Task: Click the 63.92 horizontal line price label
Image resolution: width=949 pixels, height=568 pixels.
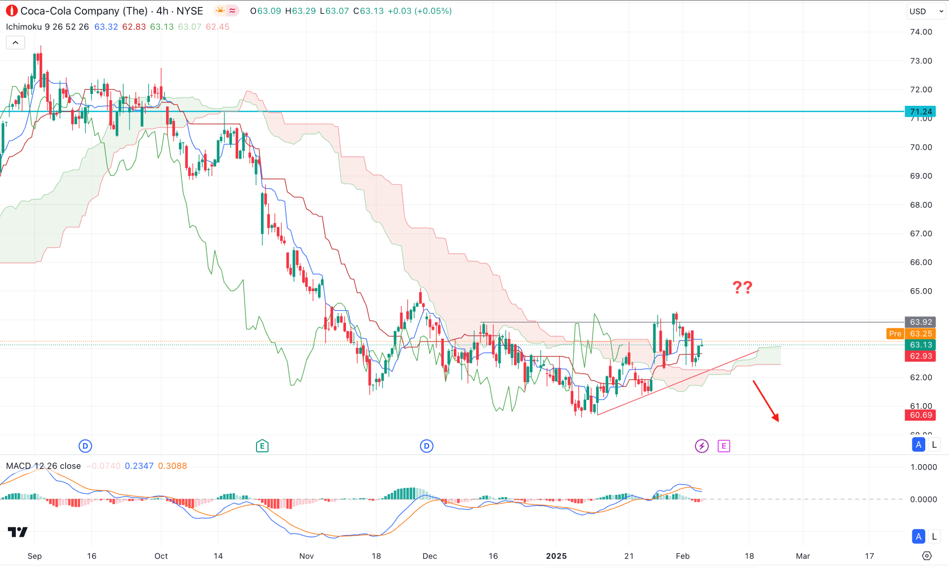Action: (x=920, y=322)
